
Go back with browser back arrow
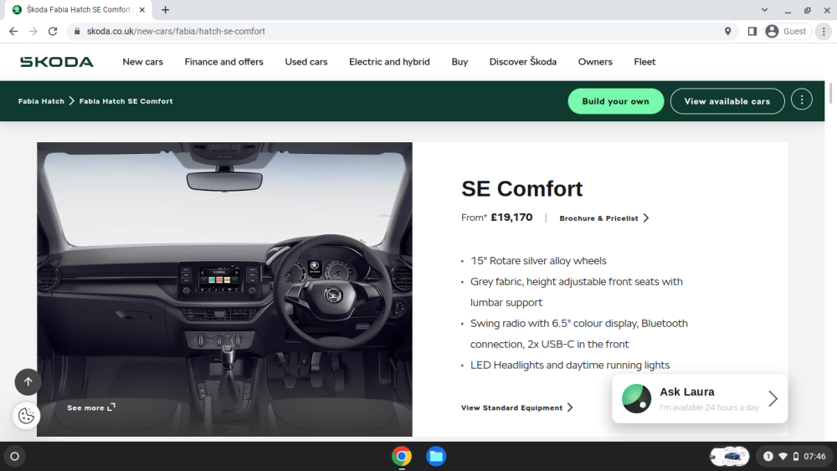click(x=13, y=32)
